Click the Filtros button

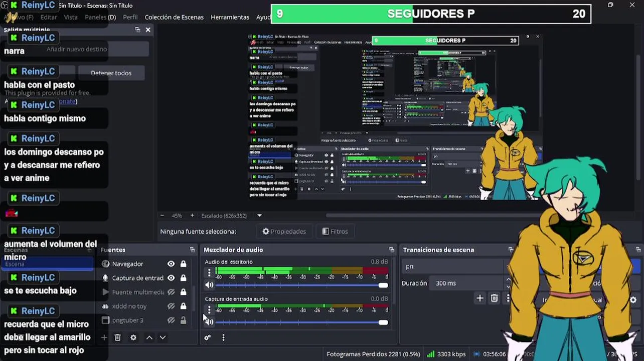tap(335, 231)
